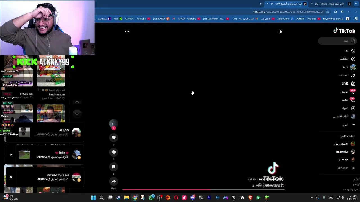Open the Explore compass icon
The width and height of the screenshot is (360, 202).
(x=353, y=59)
